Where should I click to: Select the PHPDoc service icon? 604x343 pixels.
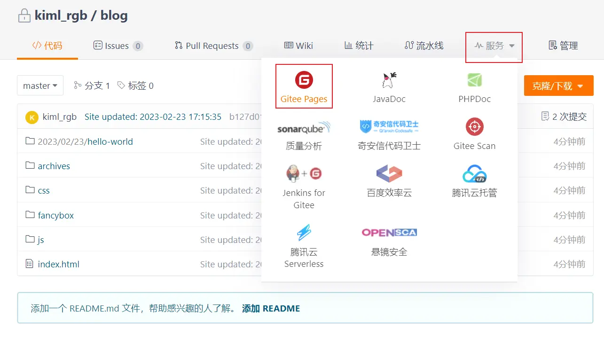tap(474, 80)
